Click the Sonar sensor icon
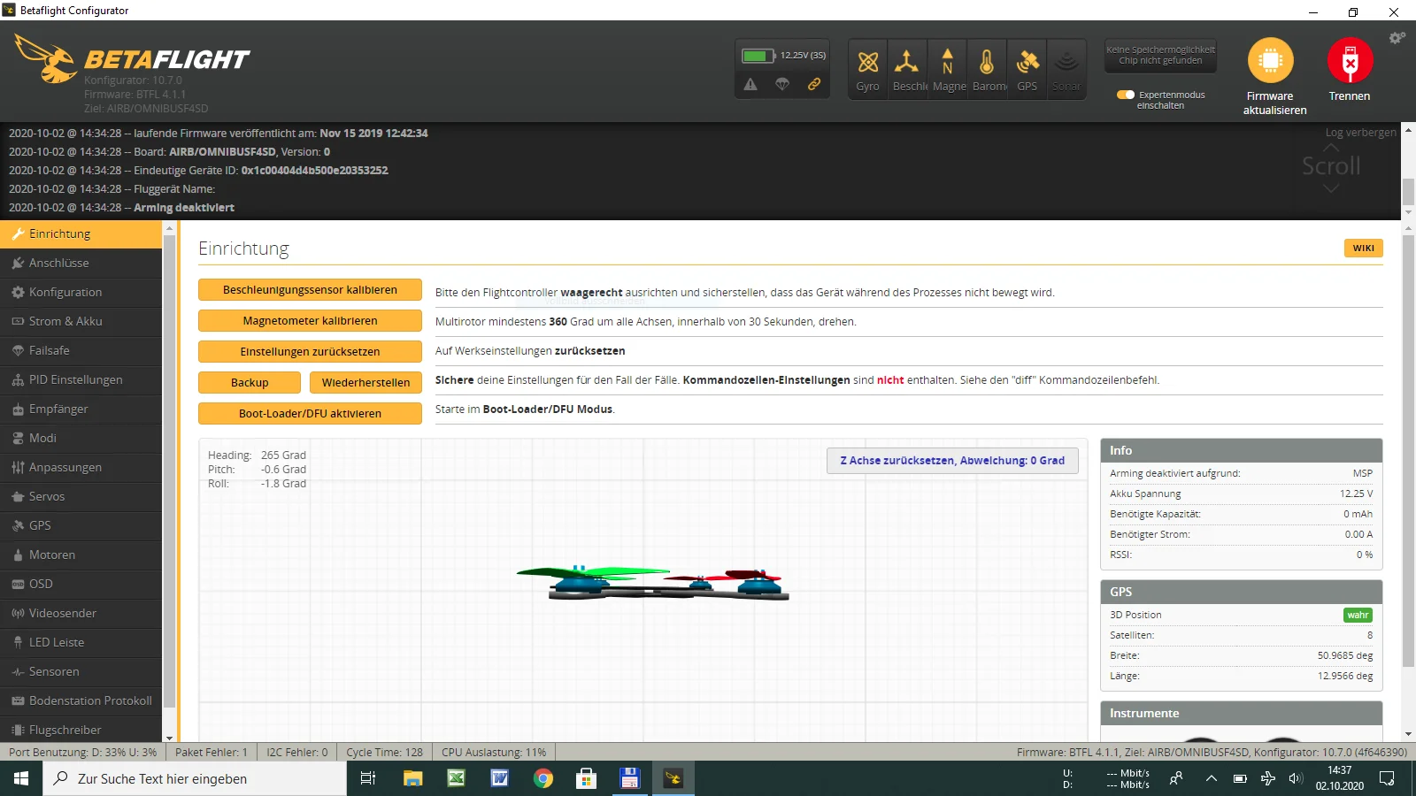 [1066, 69]
